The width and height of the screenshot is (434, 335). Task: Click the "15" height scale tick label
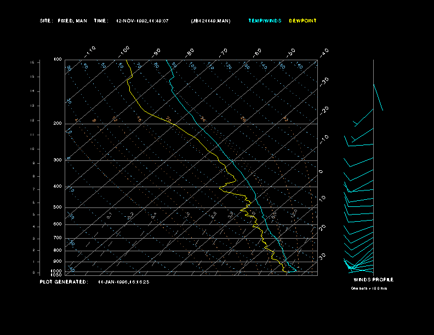tap(32, 77)
